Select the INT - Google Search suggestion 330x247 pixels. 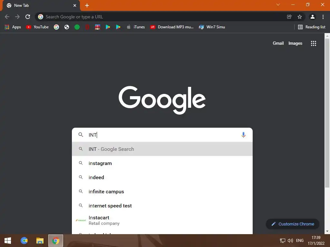[162, 149]
